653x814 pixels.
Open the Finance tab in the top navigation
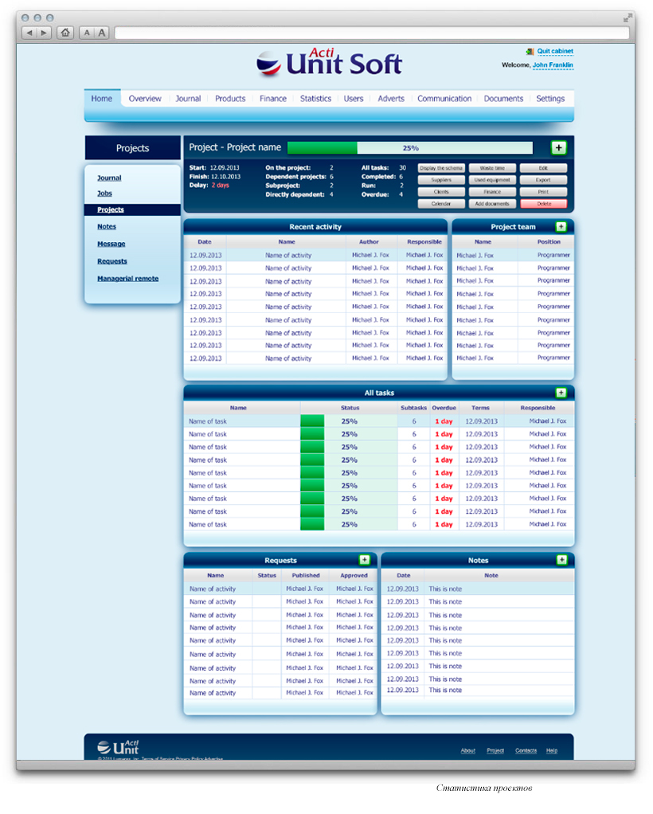(x=273, y=99)
